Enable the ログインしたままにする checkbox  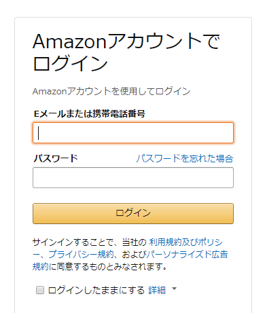(x=40, y=290)
